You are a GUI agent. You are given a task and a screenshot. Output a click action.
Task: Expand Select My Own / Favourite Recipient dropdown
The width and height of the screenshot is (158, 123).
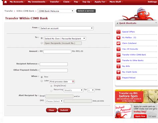click(65, 39)
